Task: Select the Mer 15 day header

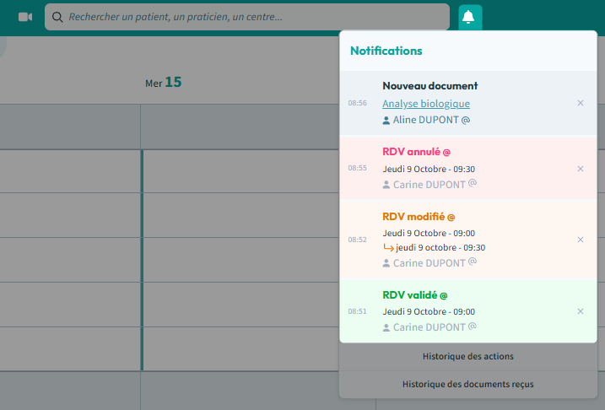Action: click(164, 83)
